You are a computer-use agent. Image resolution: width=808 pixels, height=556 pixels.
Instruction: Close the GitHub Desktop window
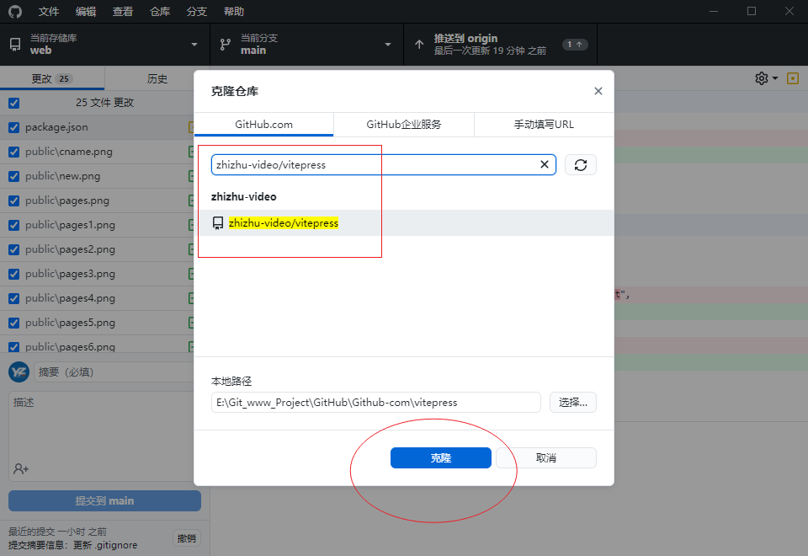(789, 11)
